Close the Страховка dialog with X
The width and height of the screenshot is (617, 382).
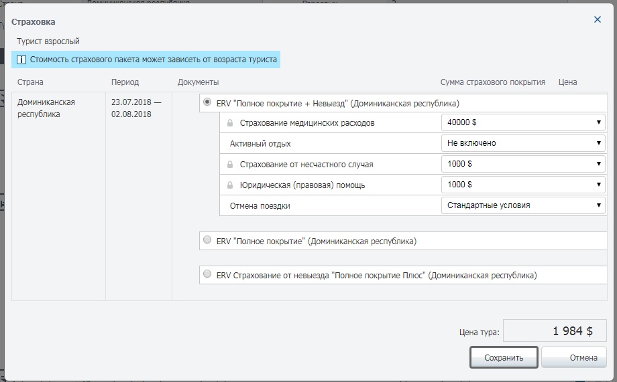(598, 20)
